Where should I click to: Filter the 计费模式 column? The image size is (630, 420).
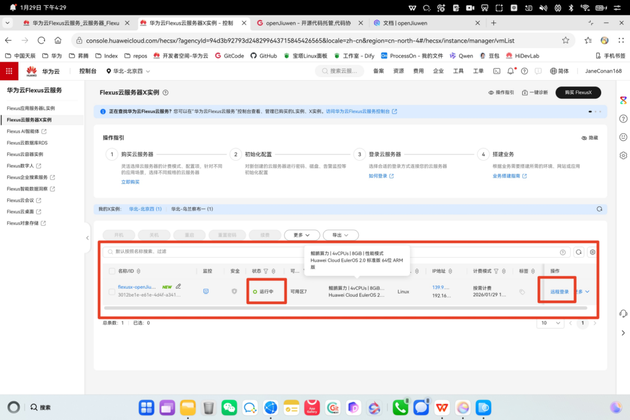click(496, 271)
